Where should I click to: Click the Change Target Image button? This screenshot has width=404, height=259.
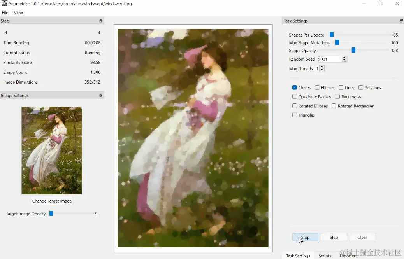point(52,201)
